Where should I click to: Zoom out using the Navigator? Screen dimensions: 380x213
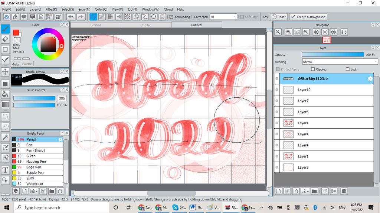click(x=306, y=32)
